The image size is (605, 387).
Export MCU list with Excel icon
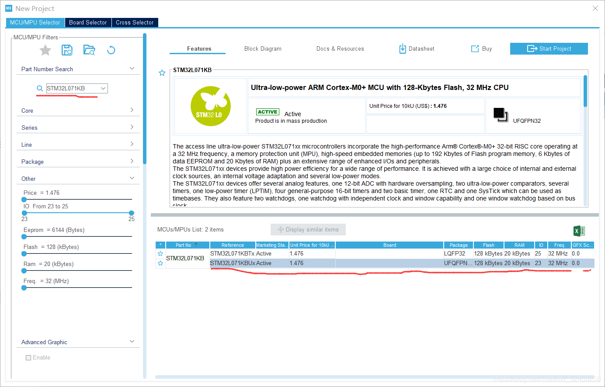[x=579, y=231]
